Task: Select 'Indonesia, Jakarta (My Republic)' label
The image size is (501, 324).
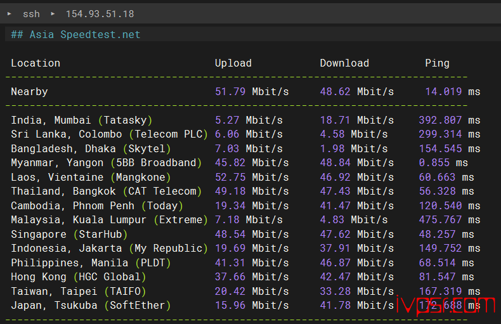Action: click(109, 249)
